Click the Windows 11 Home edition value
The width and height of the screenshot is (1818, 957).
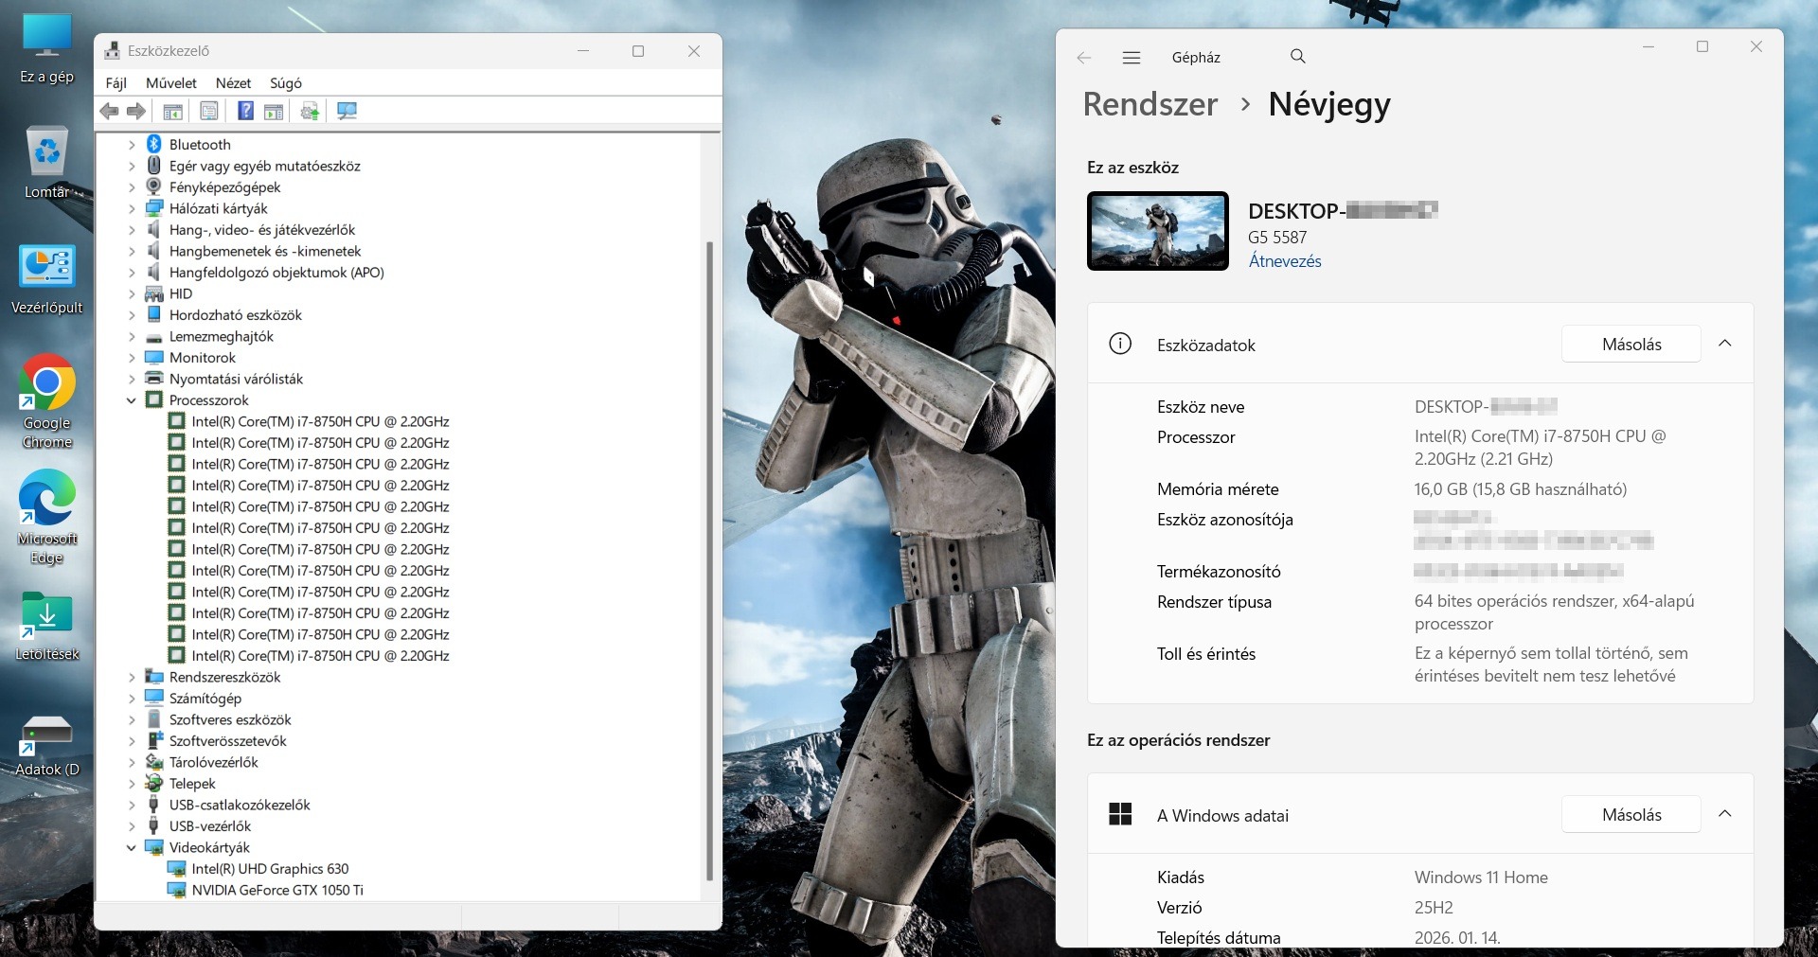coord(1481,877)
